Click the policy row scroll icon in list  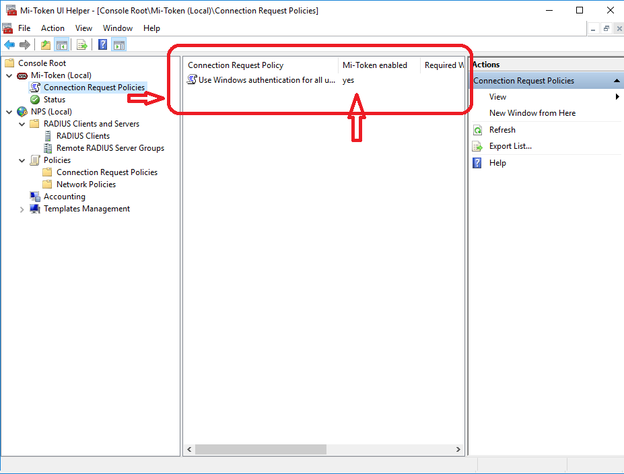click(192, 79)
